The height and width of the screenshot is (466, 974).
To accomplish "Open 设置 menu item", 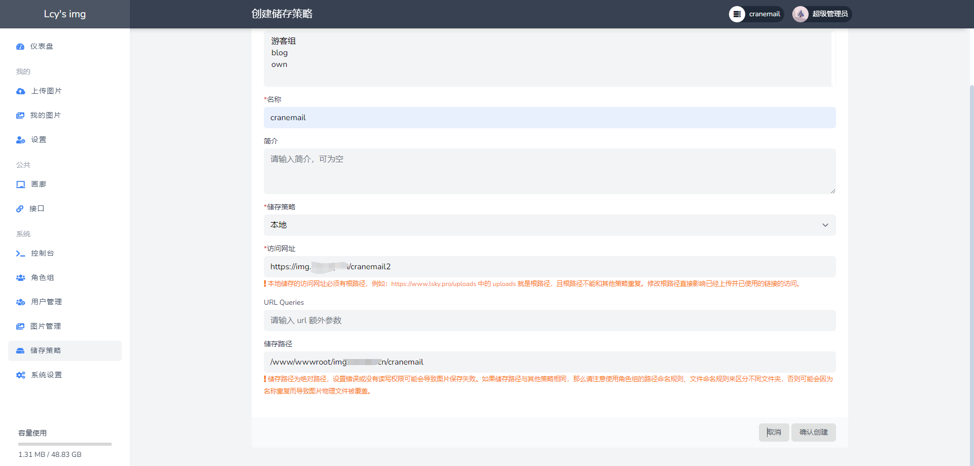I will 65,140.
